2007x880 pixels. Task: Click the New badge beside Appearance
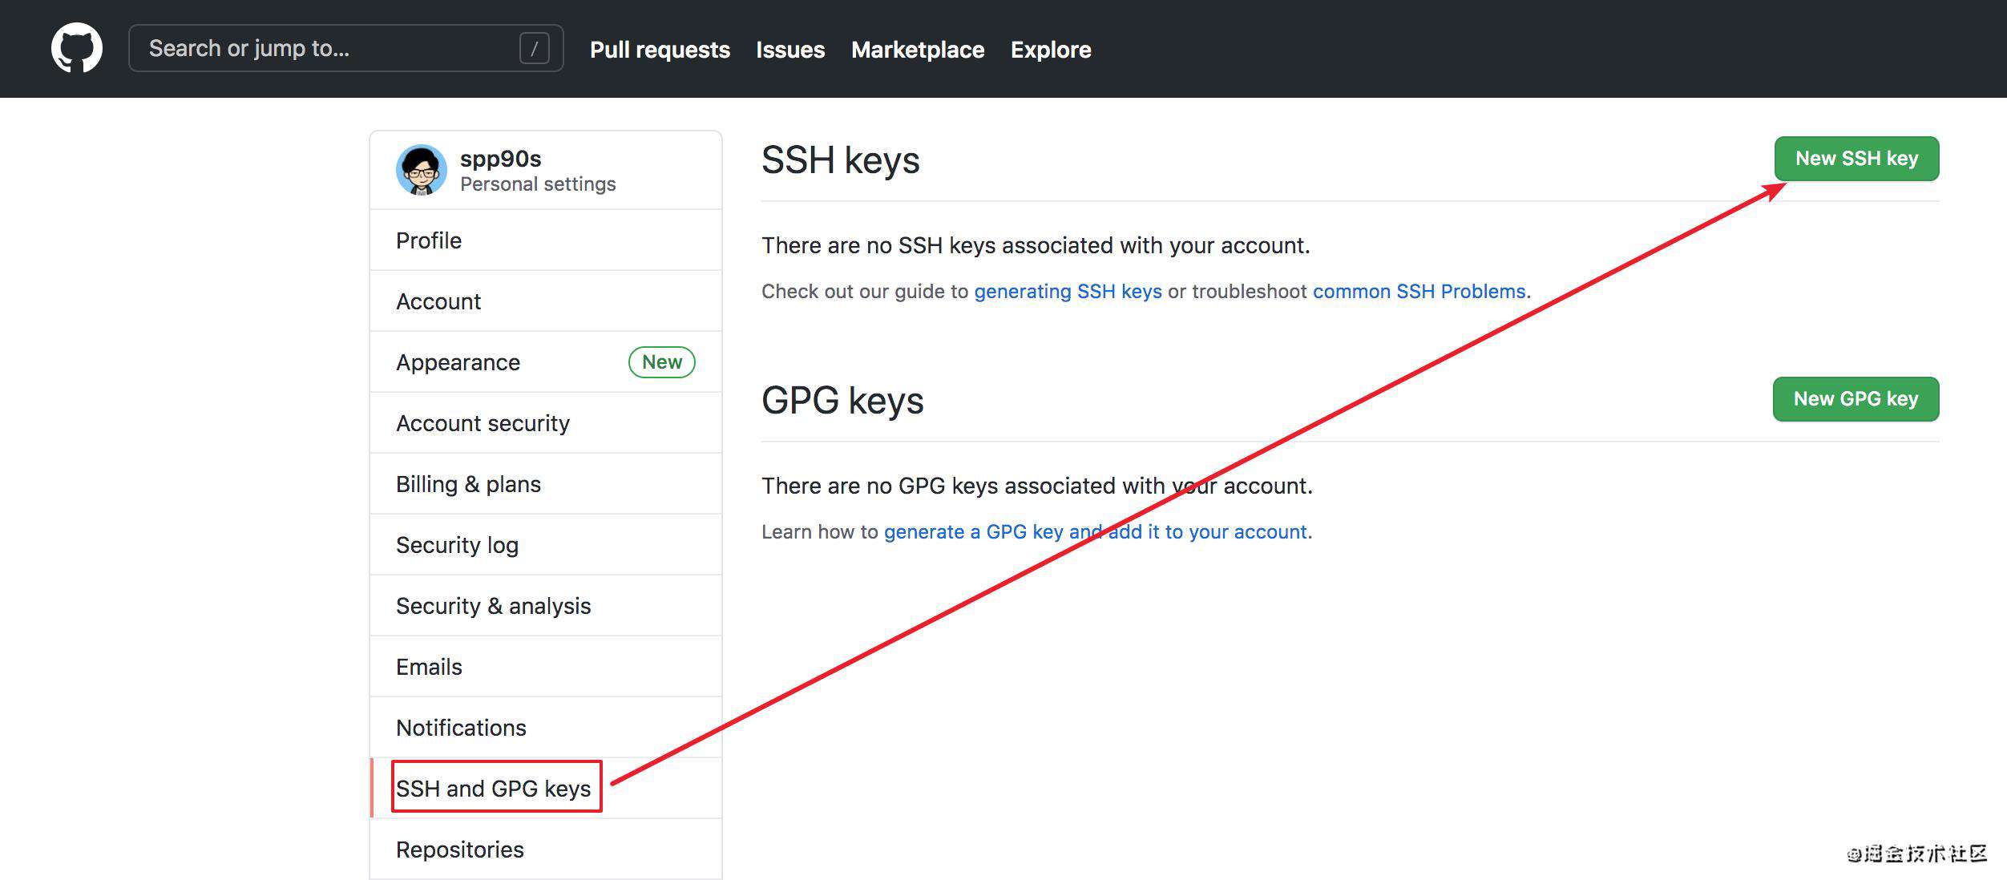(x=662, y=362)
